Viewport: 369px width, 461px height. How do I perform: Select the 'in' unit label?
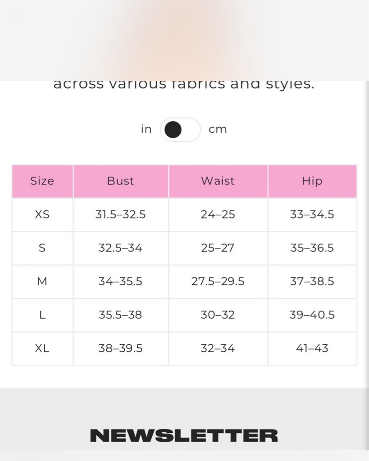click(x=146, y=129)
